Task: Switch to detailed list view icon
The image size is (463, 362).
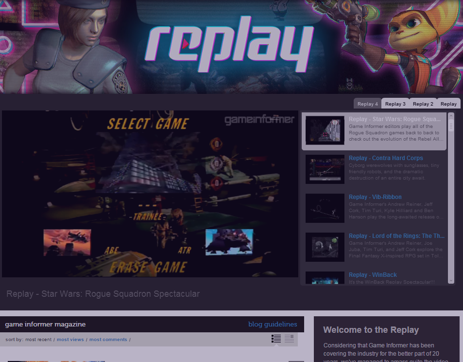Action: point(276,339)
